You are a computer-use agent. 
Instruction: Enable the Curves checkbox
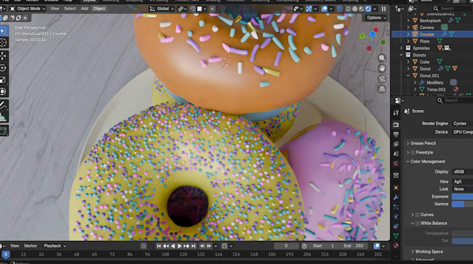click(417, 215)
